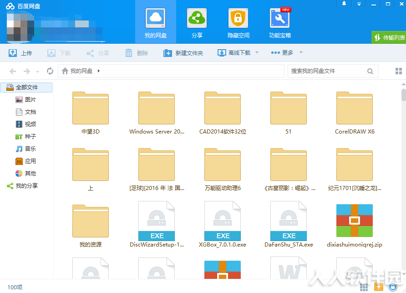
Task: Select 音乐 category in sidebar
Action: pyautogui.click(x=26, y=149)
